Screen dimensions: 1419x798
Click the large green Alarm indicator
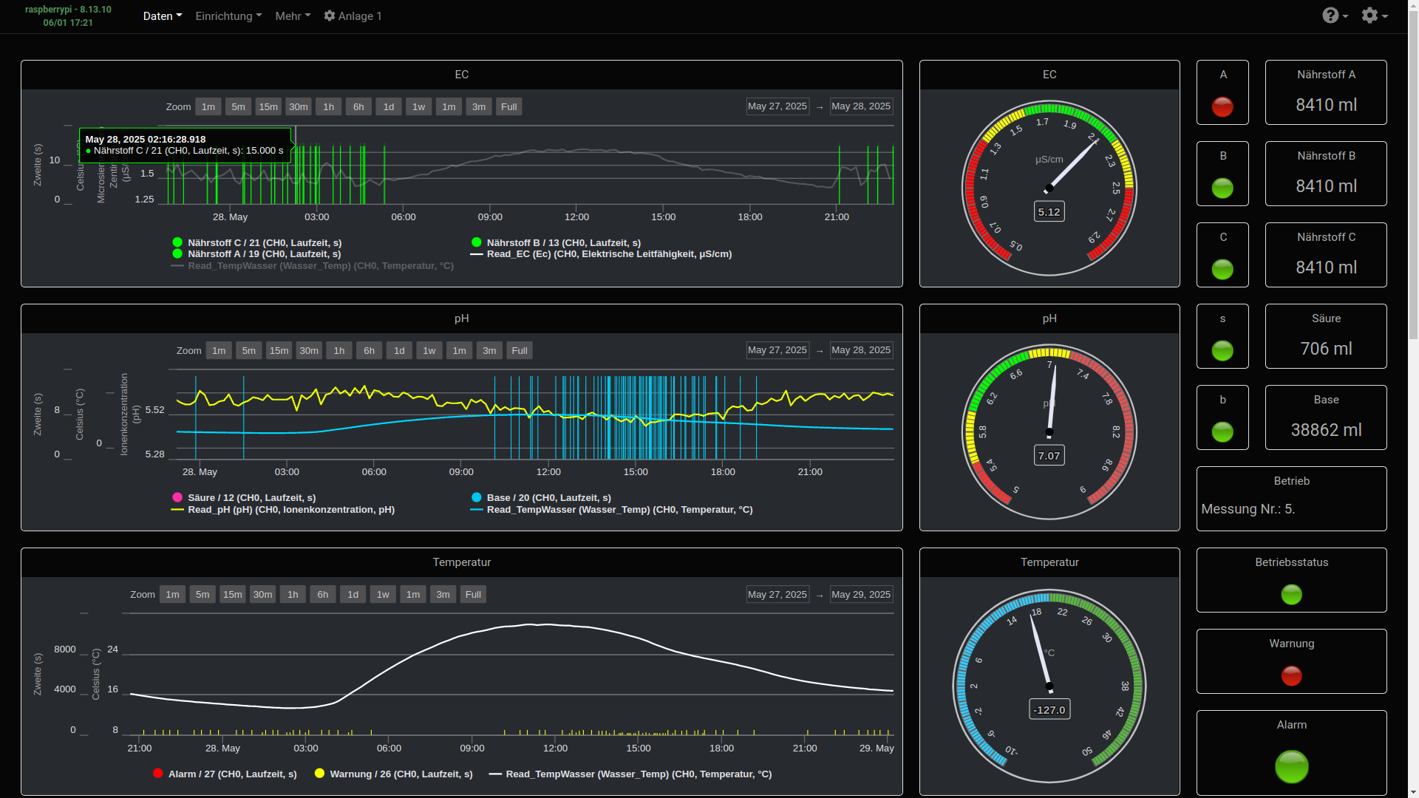tap(1291, 767)
